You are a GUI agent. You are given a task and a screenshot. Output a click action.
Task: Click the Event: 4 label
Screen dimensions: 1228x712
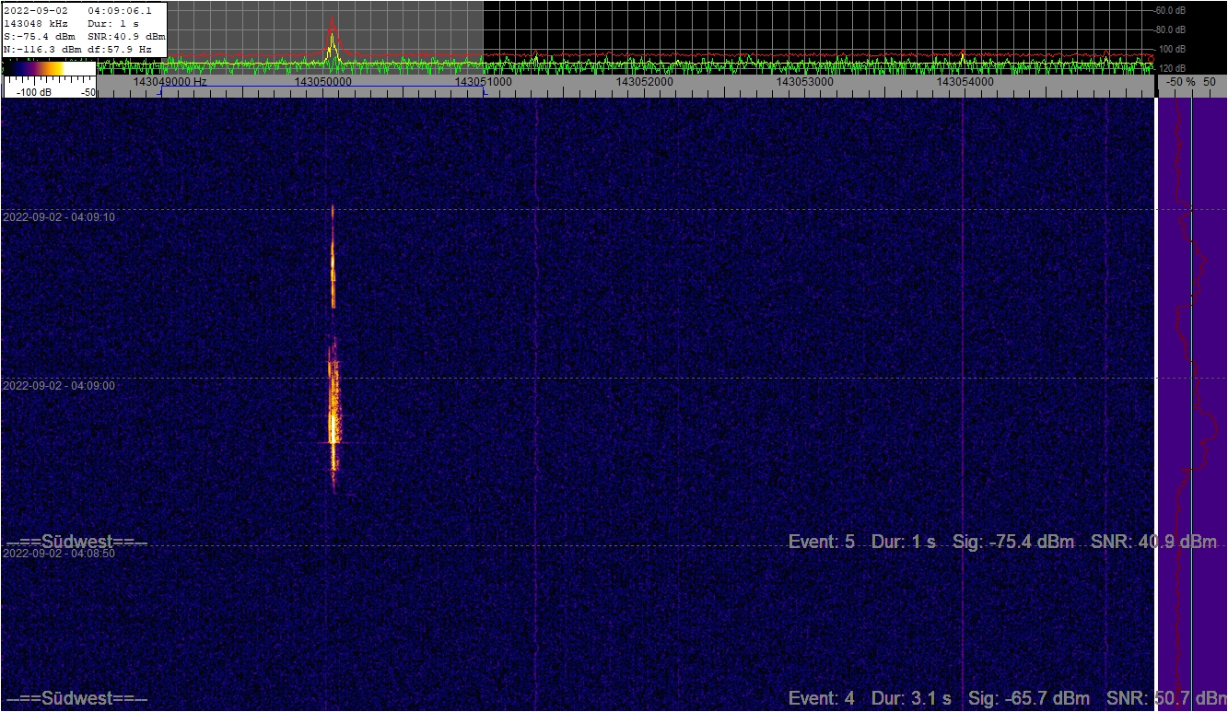822,698
